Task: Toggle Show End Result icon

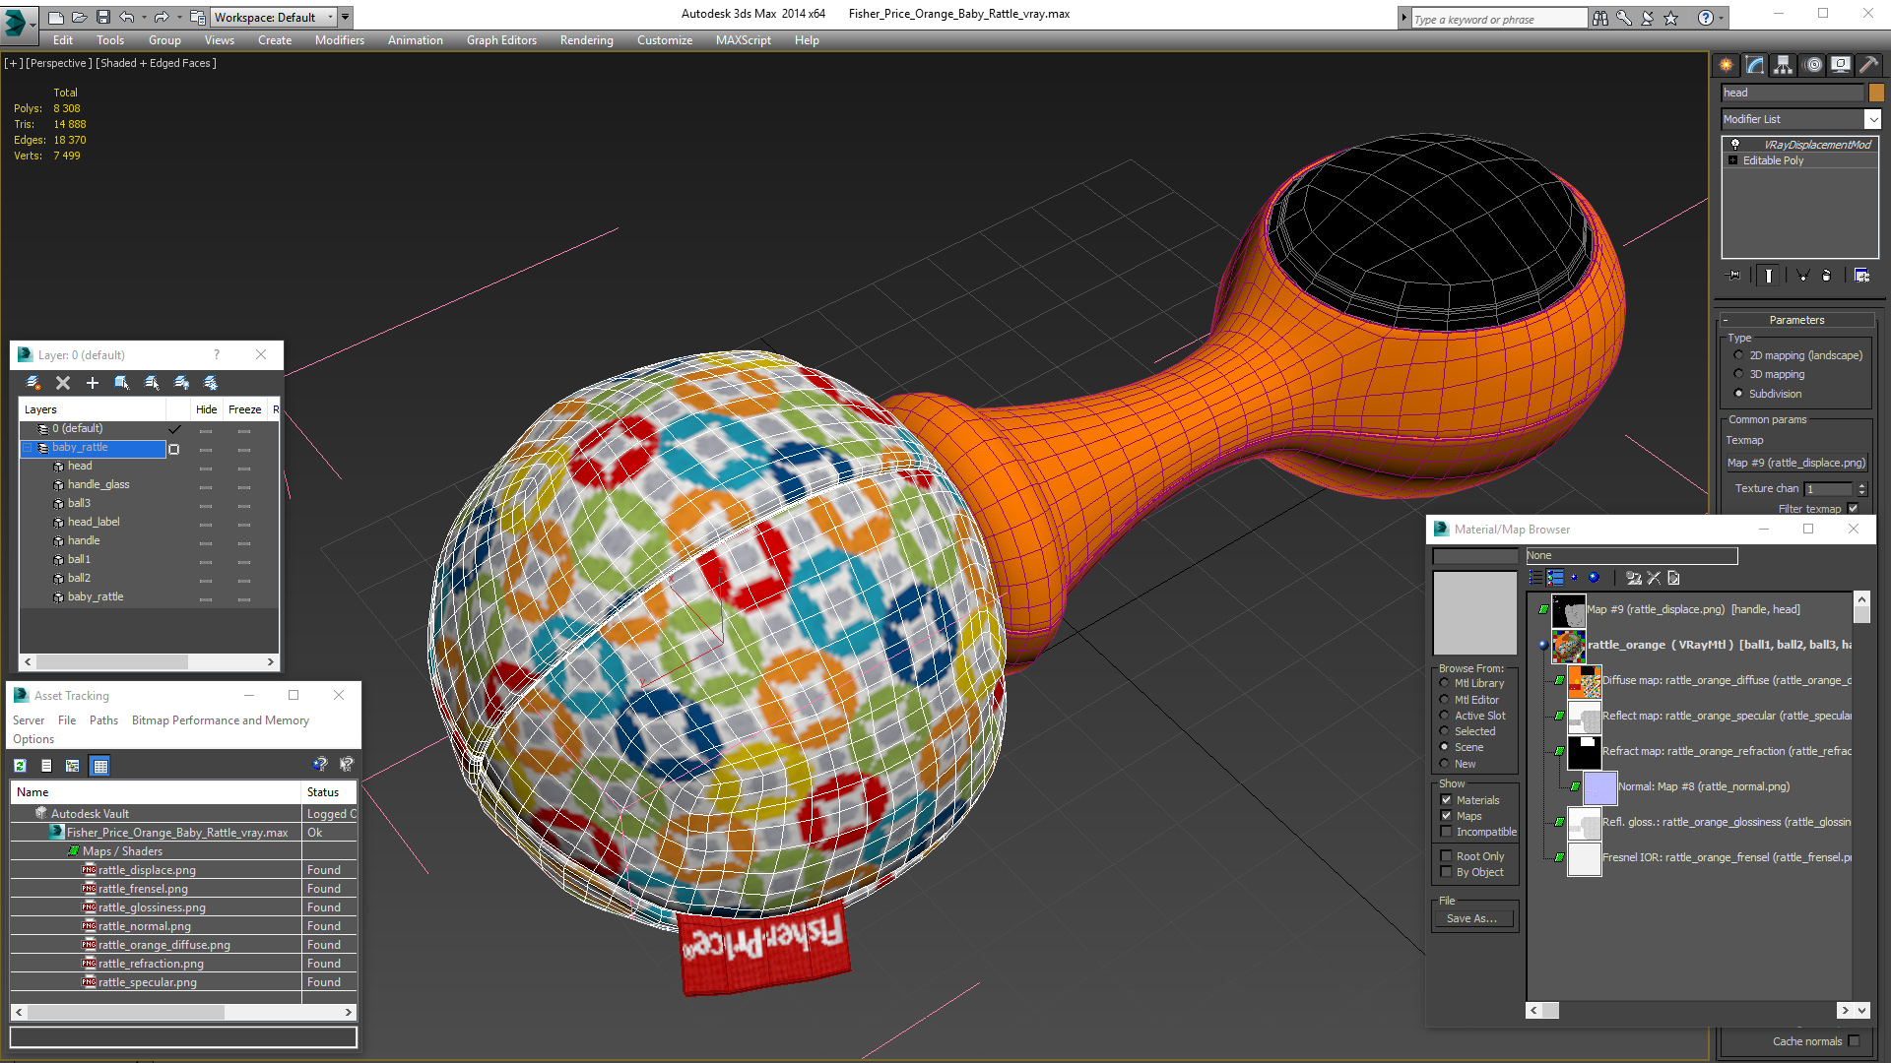Action: [1769, 276]
